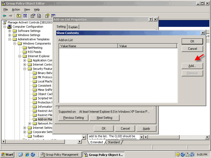The width and height of the screenshot is (211, 158).
Task: Switch to the Extended view tab
Action: (97, 142)
